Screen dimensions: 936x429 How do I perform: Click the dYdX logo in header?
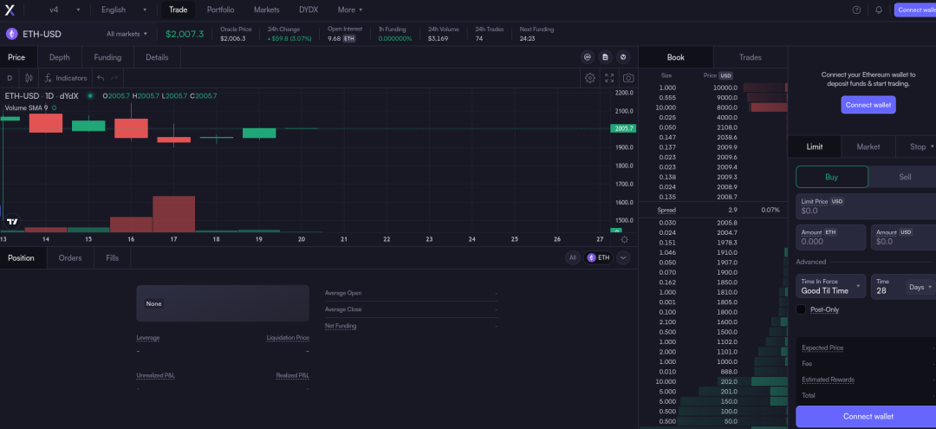point(10,10)
